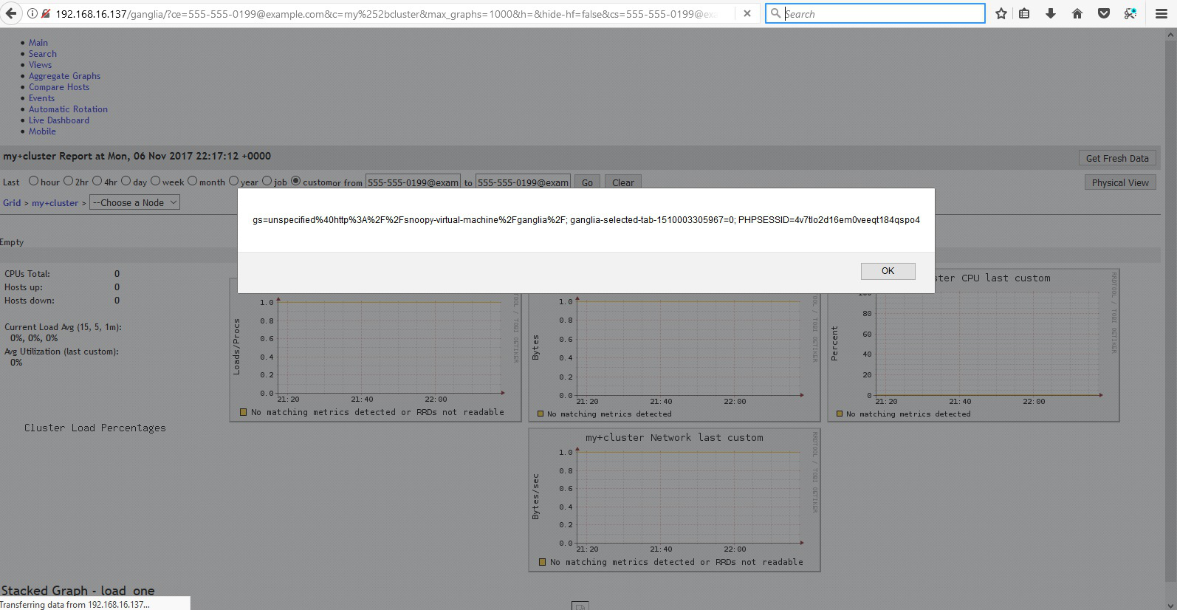Click the screenshot scissors icon
This screenshot has height=610, width=1177.
pyautogui.click(x=1130, y=13)
